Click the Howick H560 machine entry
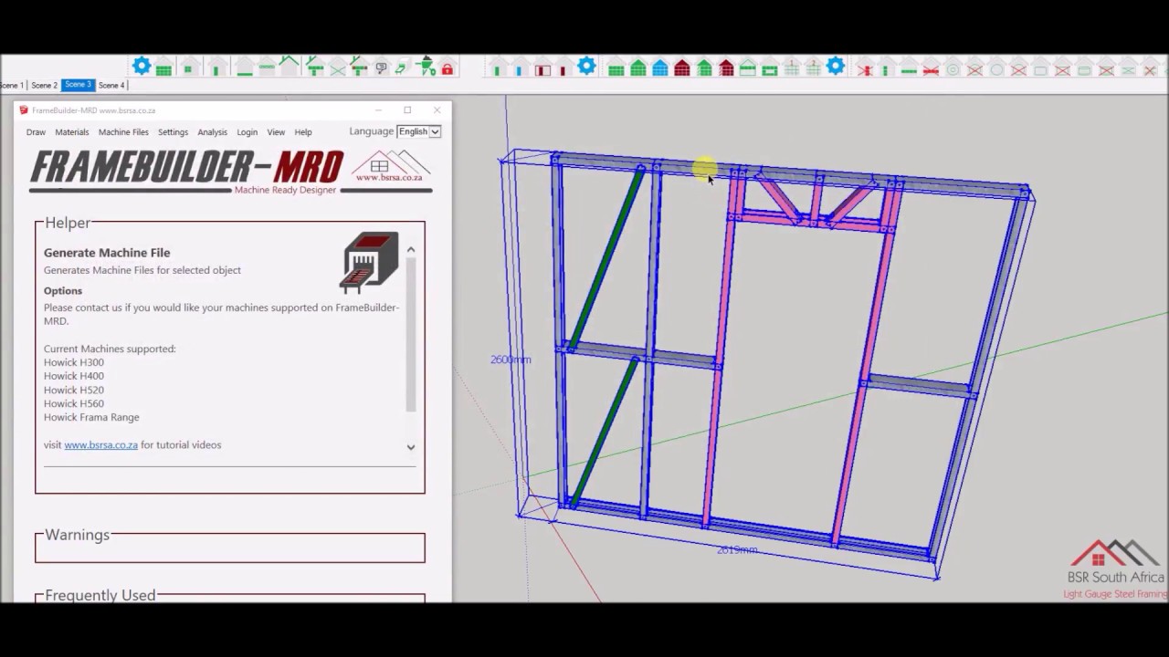The height and width of the screenshot is (657, 1169). coord(73,403)
